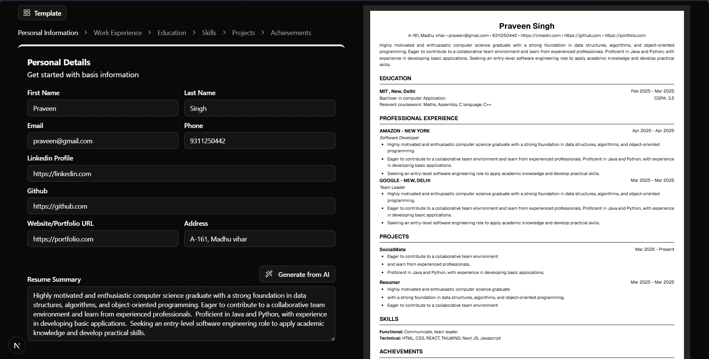Focus the First Name field

point(103,108)
